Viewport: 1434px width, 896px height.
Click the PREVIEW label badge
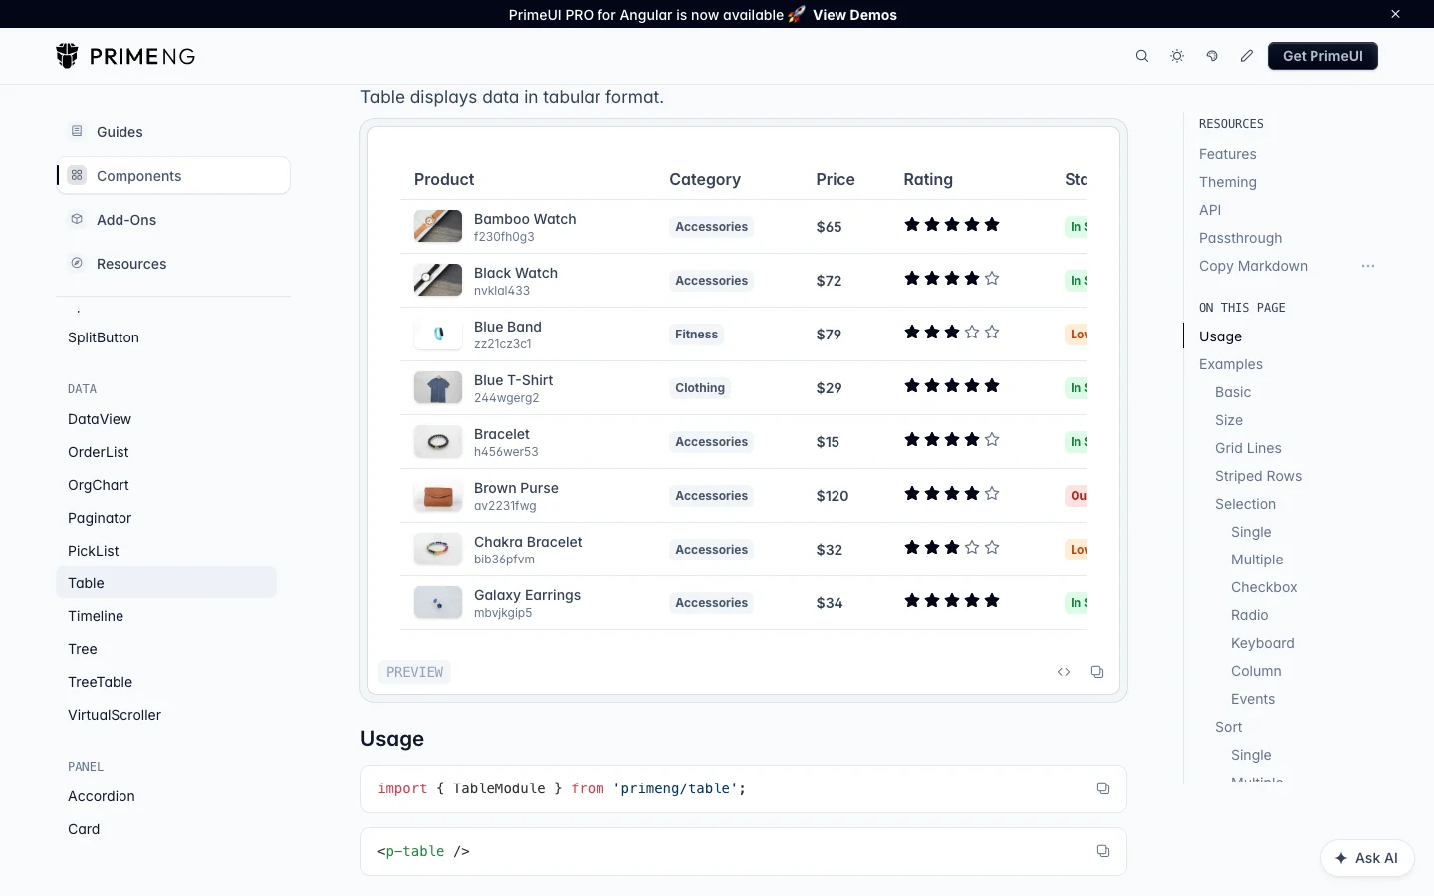[414, 672]
